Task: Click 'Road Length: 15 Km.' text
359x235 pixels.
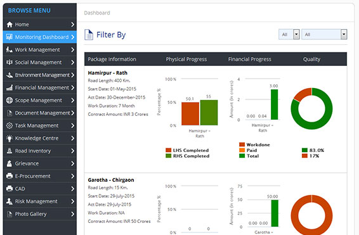Action: point(108,187)
